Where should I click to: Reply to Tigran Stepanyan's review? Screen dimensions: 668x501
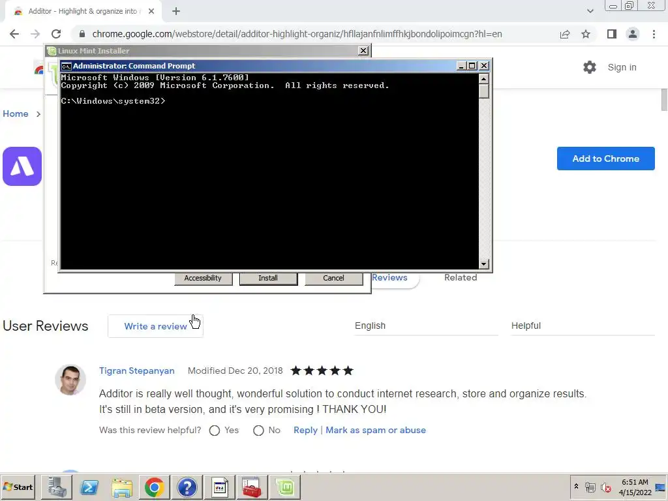click(x=305, y=431)
